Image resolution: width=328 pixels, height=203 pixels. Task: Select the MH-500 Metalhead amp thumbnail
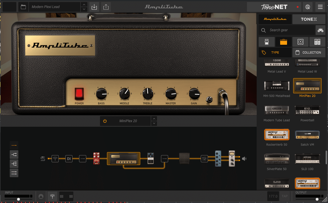276,86
